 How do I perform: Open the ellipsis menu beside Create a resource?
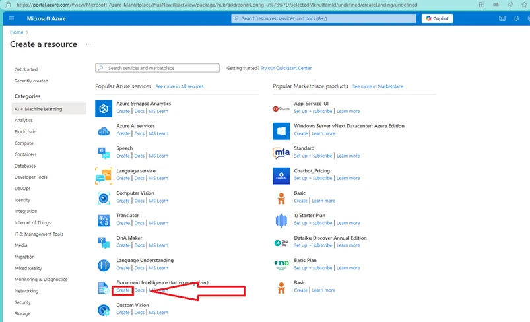[x=88, y=44]
